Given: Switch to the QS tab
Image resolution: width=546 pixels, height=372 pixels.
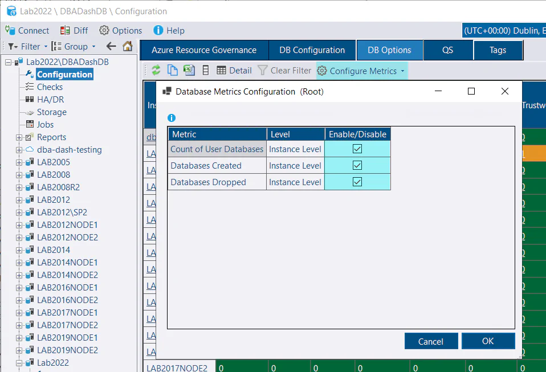Looking at the screenshot, I should tap(448, 50).
